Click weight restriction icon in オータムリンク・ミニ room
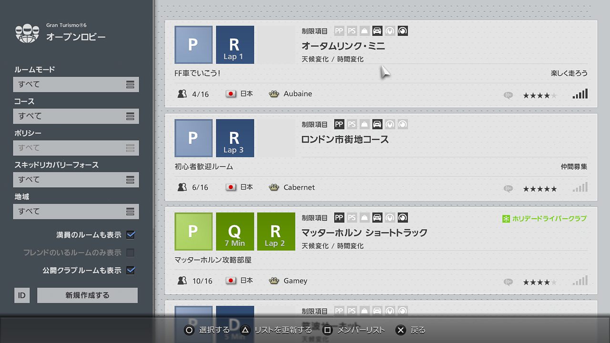 coord(365,31)
